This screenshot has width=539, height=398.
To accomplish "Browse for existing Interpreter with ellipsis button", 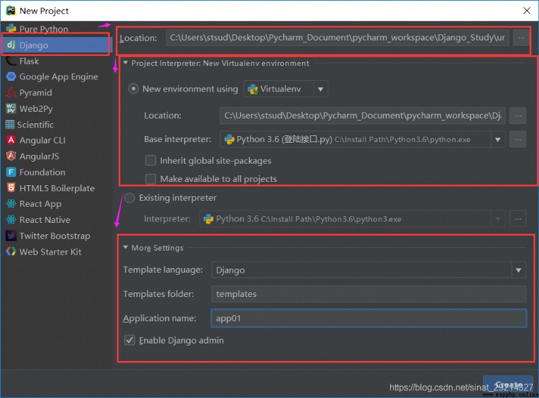I will [518, 219].
